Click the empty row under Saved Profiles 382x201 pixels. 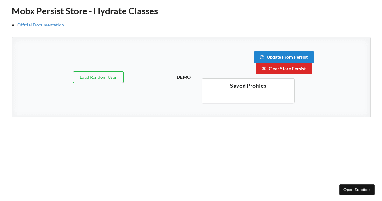tap(248, 99)
